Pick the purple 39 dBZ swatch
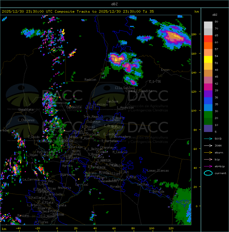229x232 pixels. coord(208,94)
